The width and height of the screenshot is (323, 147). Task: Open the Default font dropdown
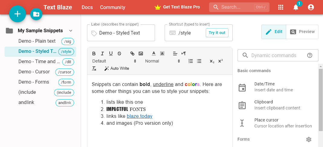pos(114,61)
